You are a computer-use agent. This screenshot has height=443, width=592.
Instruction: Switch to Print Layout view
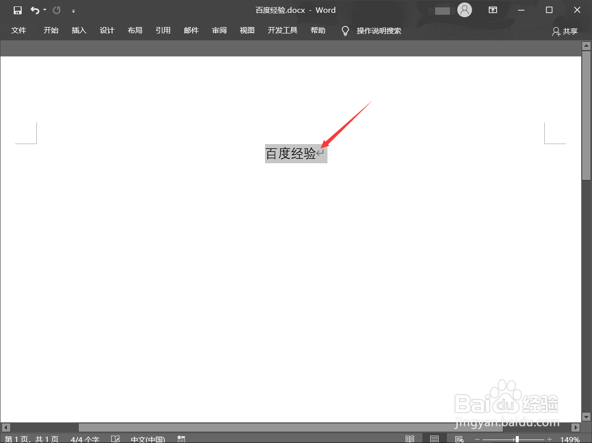pos(434,439)
